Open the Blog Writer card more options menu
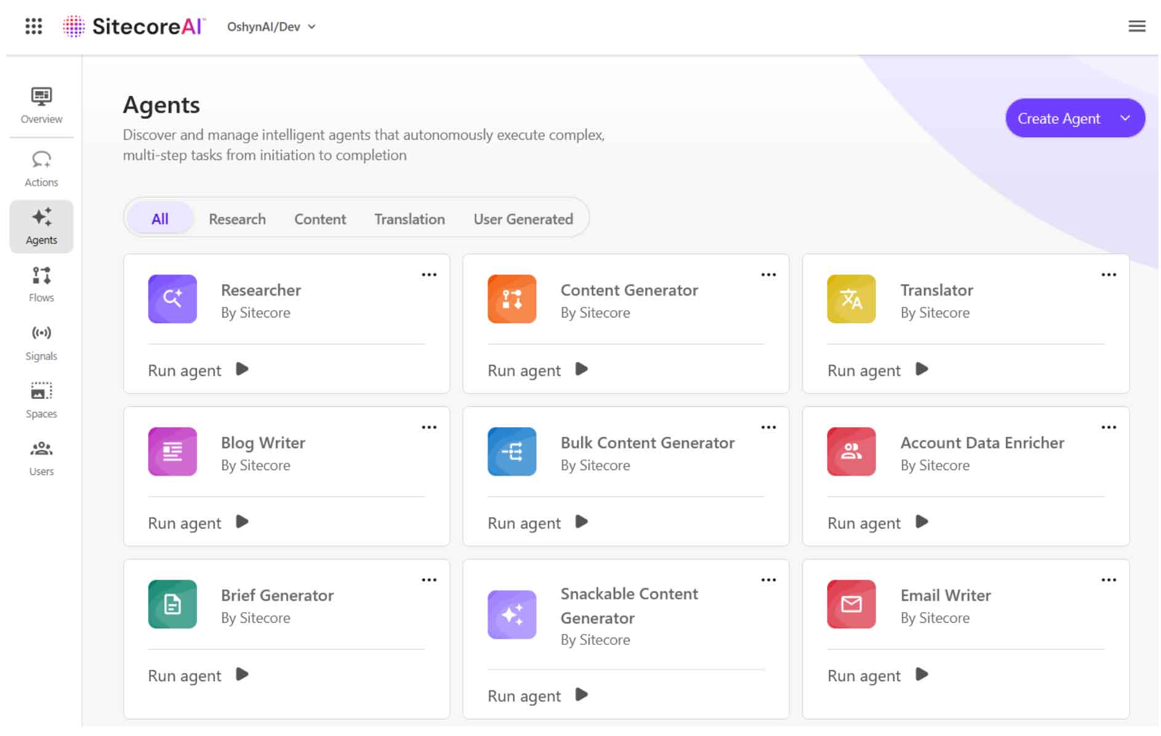The width and height of the screenshot is (1161, 736). pyautogui.click(x=429, y=428)
